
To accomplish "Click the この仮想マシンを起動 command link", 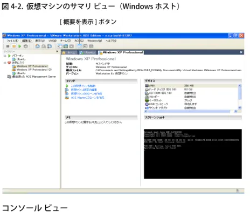I will point(83,86).
